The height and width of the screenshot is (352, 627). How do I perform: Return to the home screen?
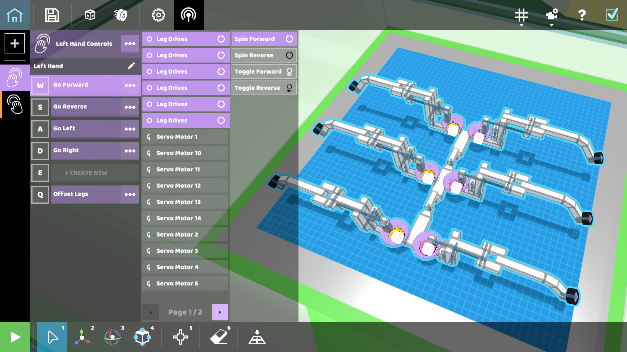pyautogui.click(x=15, y=15)
